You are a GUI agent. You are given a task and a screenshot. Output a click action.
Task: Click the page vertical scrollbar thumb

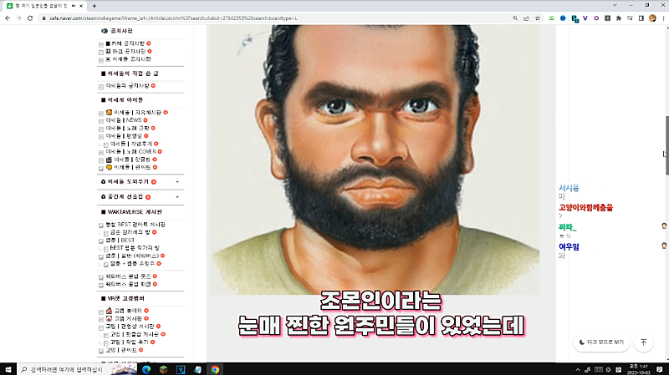666,144
